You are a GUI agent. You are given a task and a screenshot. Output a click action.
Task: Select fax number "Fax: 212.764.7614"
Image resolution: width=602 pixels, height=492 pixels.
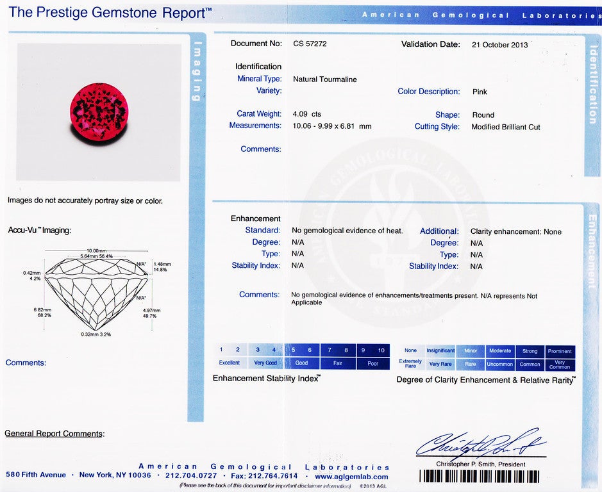click(x=264, y=476)
